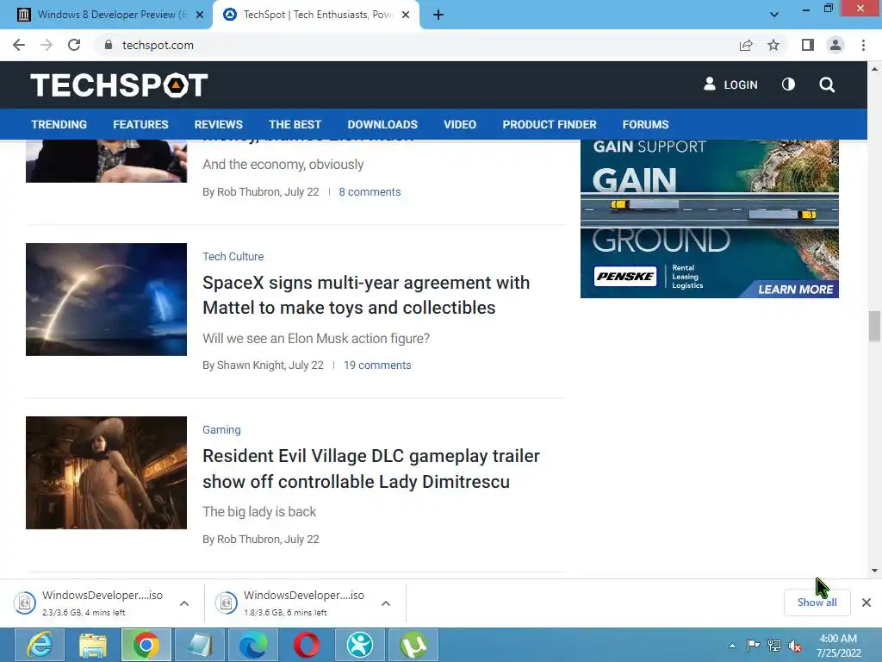Screen dimensions: 882x662
Task: Open network tray icon
Action: tap(774, 646)
